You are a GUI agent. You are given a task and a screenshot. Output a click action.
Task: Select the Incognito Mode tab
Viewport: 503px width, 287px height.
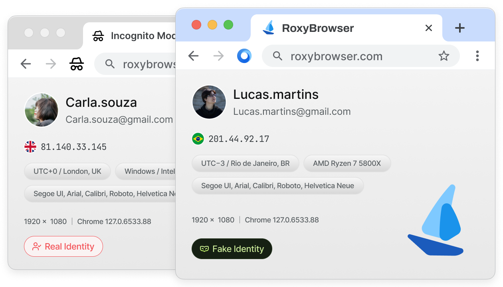click(129, 36)
